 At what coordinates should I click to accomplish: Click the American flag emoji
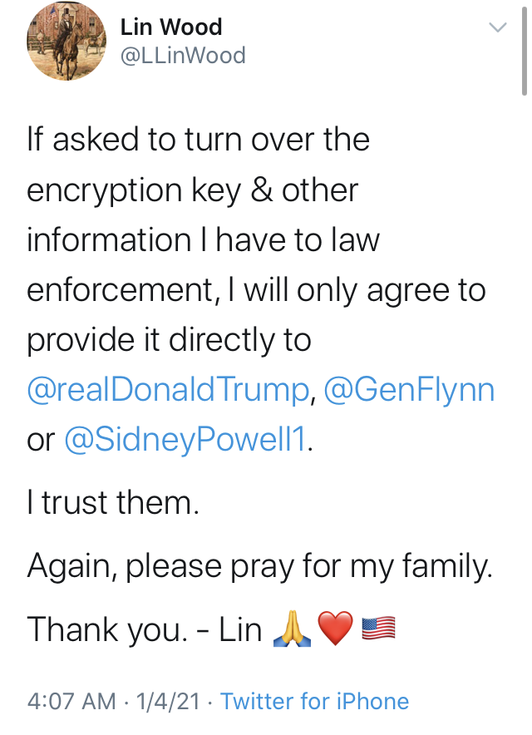[x=379, y=628]
